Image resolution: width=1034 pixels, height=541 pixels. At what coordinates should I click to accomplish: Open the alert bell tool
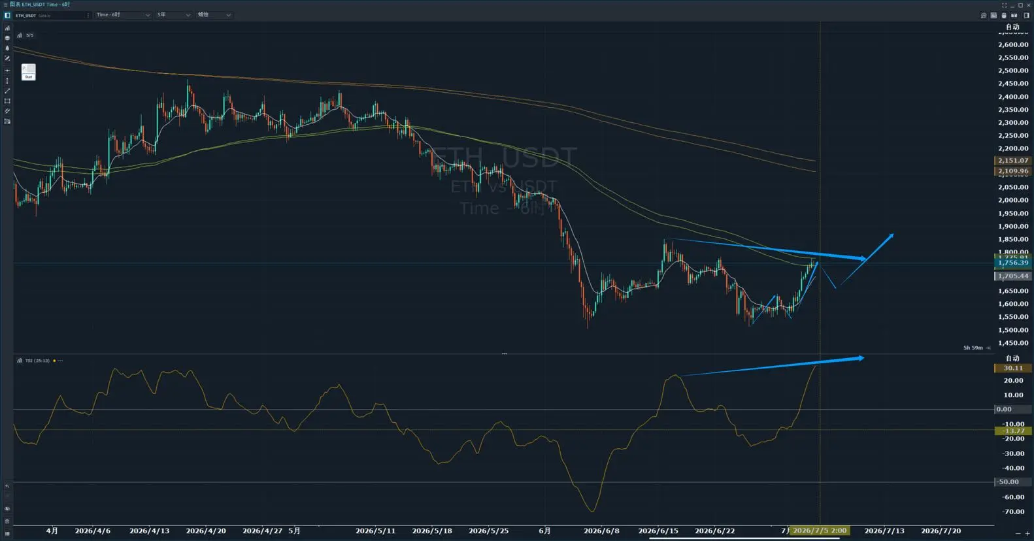tap(7, 48)
